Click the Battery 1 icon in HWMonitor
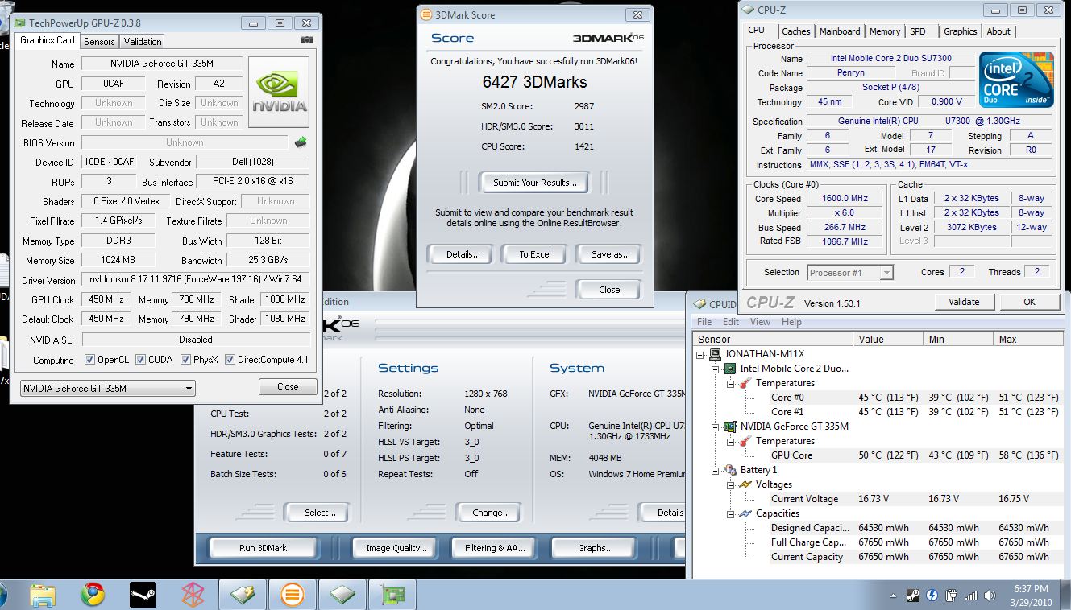This screenshot has width=1071, height=610. [x=730, y=470]
